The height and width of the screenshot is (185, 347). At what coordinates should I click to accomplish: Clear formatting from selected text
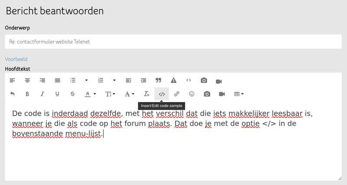147,94
